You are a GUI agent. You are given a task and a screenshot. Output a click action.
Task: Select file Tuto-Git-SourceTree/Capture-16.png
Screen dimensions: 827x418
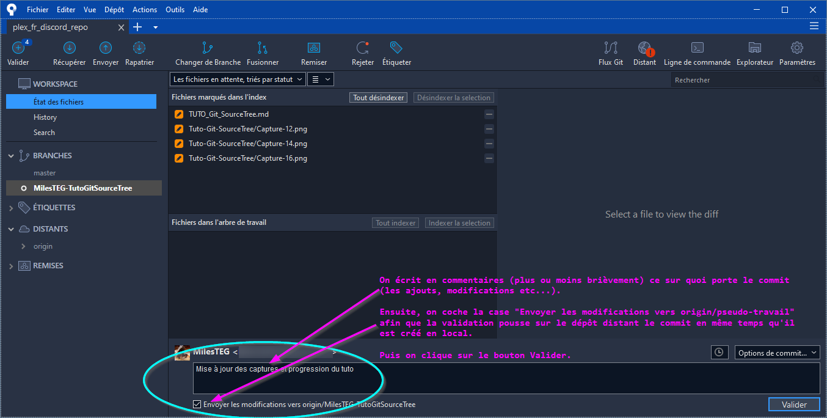pyautogui.click(x=248, y=158)
